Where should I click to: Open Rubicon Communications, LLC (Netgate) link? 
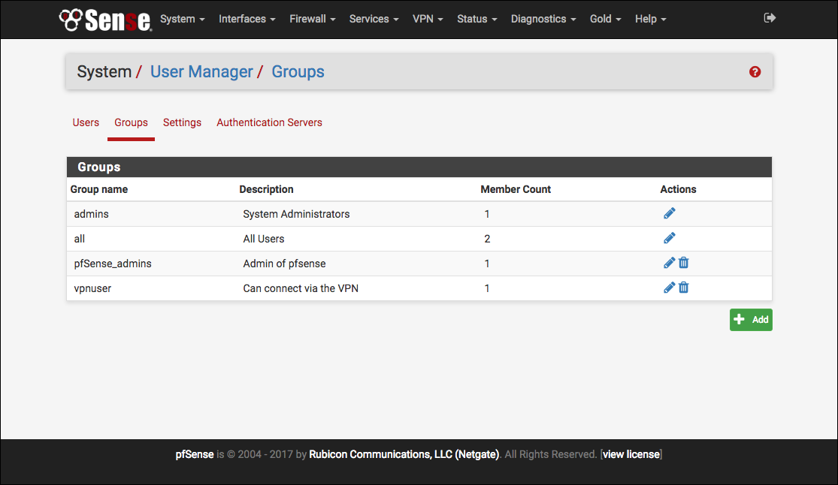coord(404,454)
